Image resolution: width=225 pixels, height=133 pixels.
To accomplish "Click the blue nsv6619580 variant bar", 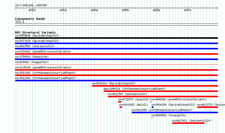I will [116, 49].
